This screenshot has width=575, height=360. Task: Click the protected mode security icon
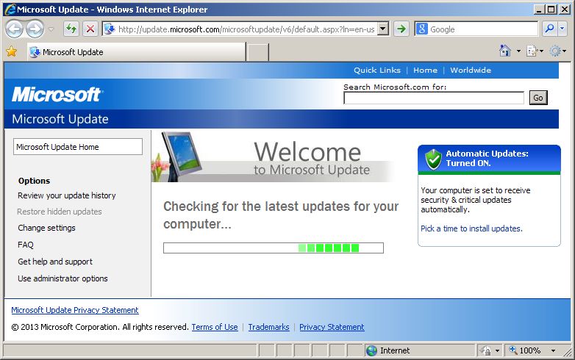point(485,351)
